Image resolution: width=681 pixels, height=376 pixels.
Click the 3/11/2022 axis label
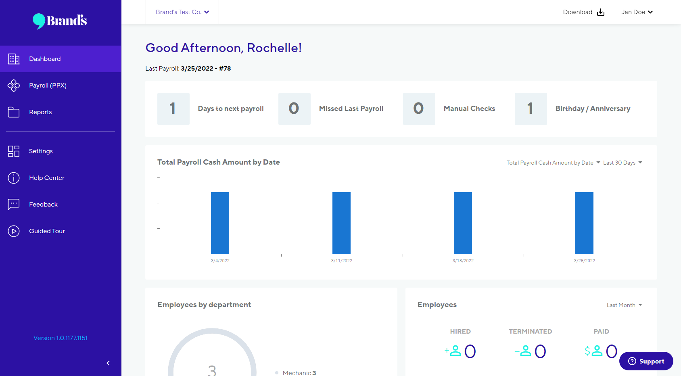pos(342,261)
